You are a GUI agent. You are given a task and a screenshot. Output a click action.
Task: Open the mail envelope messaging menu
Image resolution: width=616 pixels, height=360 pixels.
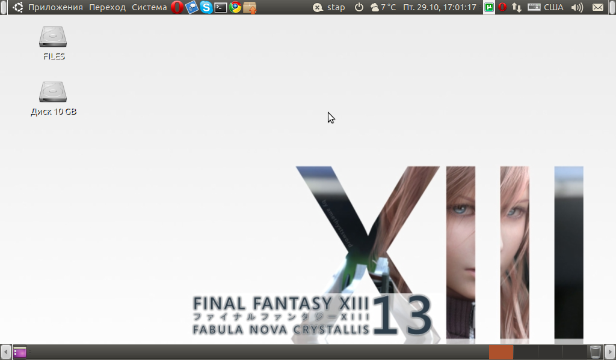click(598, 7)
